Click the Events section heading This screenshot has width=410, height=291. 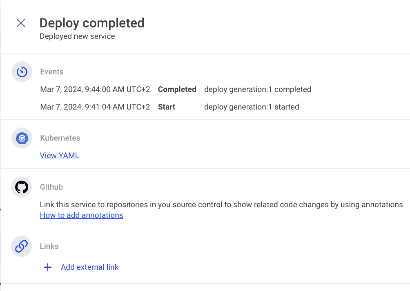click(52, 72)
